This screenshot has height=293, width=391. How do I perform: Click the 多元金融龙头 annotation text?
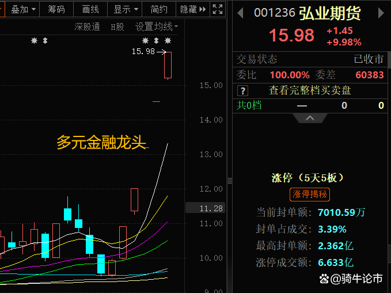[x=101, y=142]
